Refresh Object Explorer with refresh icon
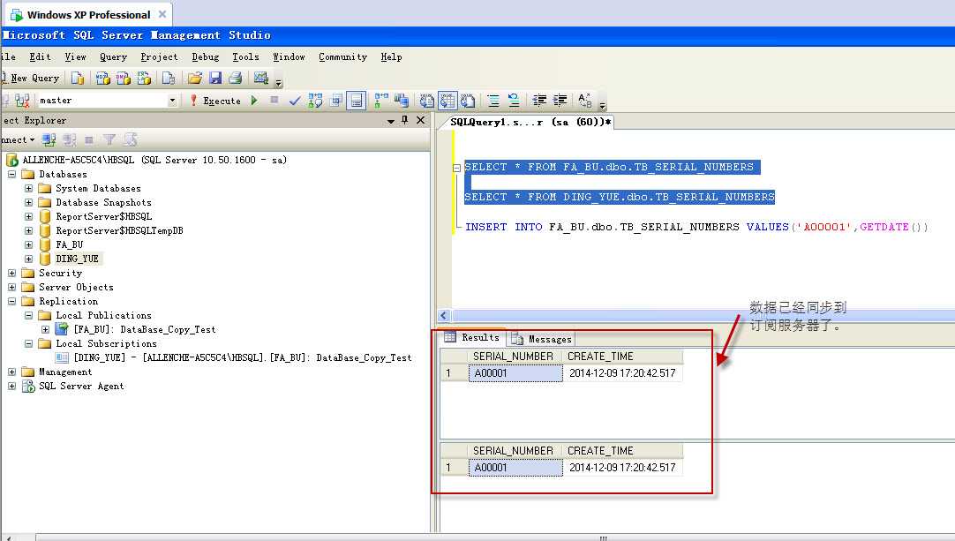955x541 pixels. (130, 140)
